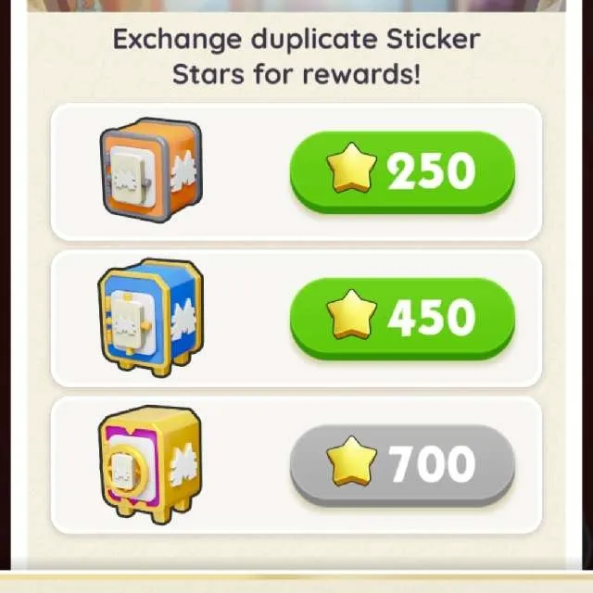This screenshot has width=593, height=593.
Task: Select the first reward row card
Action: [x=296, y=172]
